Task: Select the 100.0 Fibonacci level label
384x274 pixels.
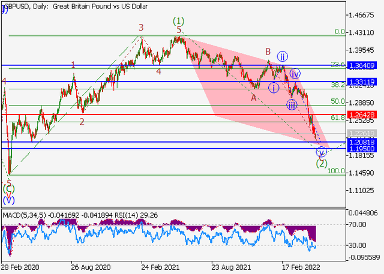Action: 336,171
